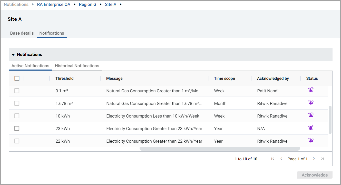Collapse the Notifications section

(x=13, y=54)
